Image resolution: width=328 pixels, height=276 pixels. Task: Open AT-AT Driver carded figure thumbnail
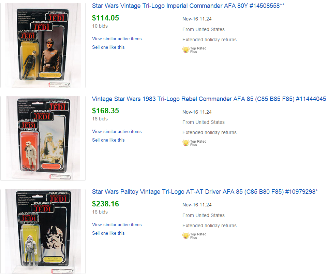click(43, 231)
